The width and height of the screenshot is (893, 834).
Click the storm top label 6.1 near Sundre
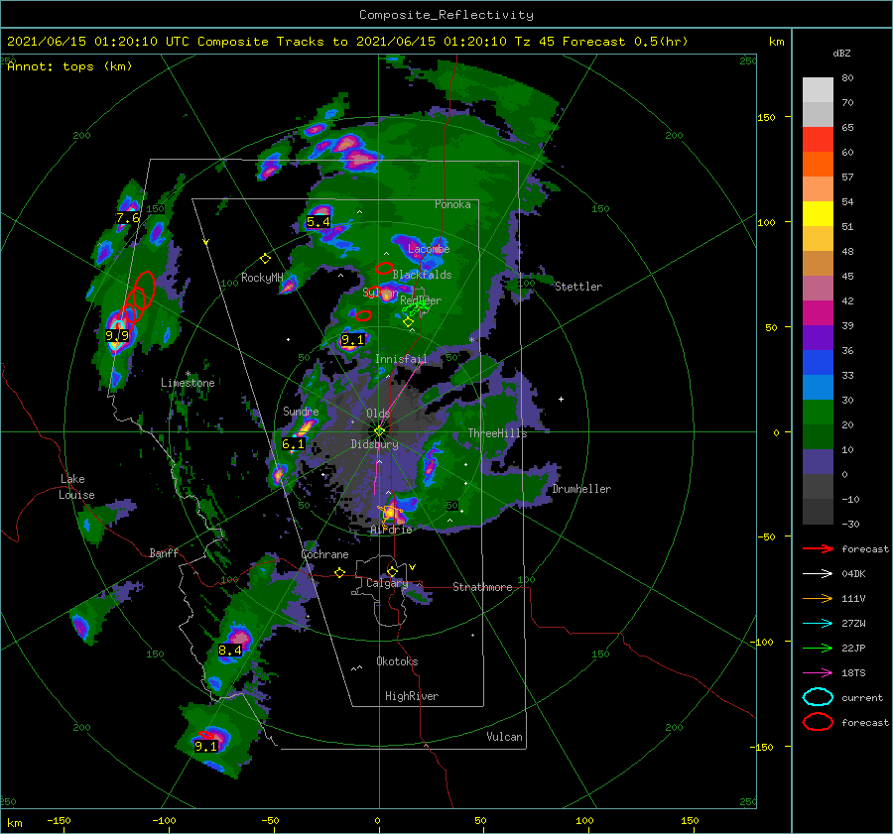click(x=293, y=443)
